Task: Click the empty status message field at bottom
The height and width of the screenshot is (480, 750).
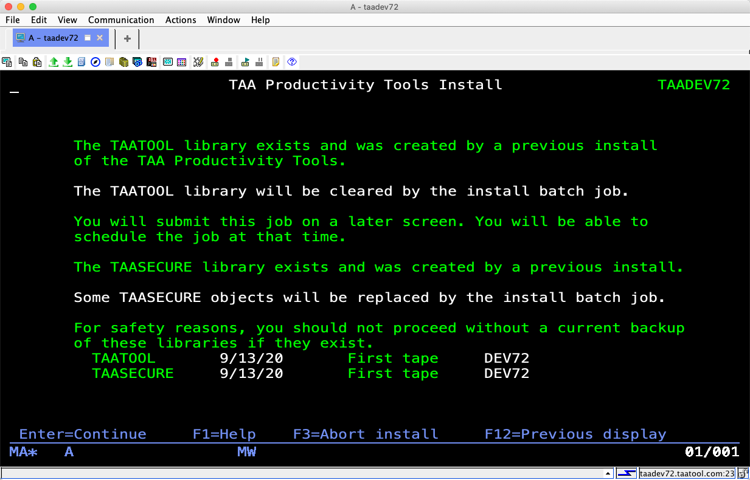Action: pyautogui.click(x=302, y=473)
